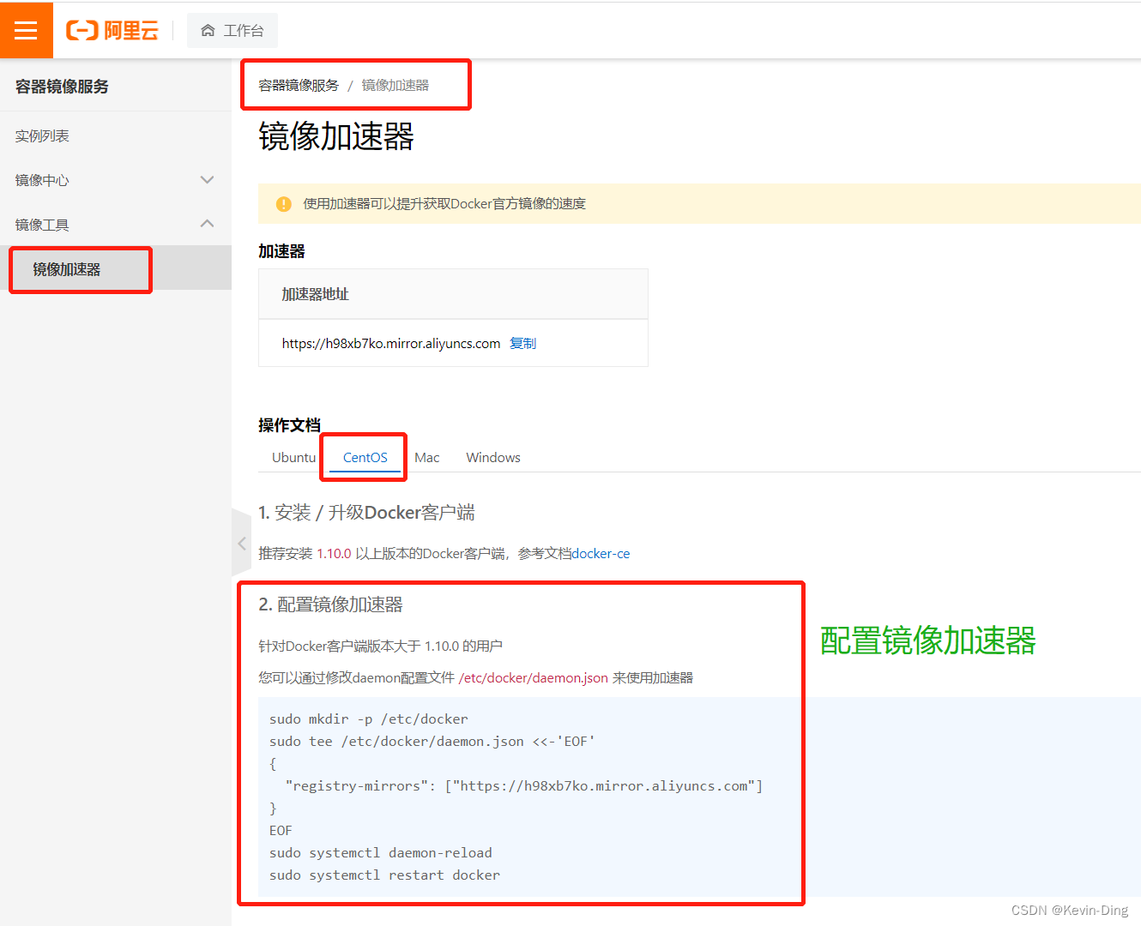The image size is (1141, 926).
Task: Copy the accelerator address via 复制
Action: coord(523,343)
